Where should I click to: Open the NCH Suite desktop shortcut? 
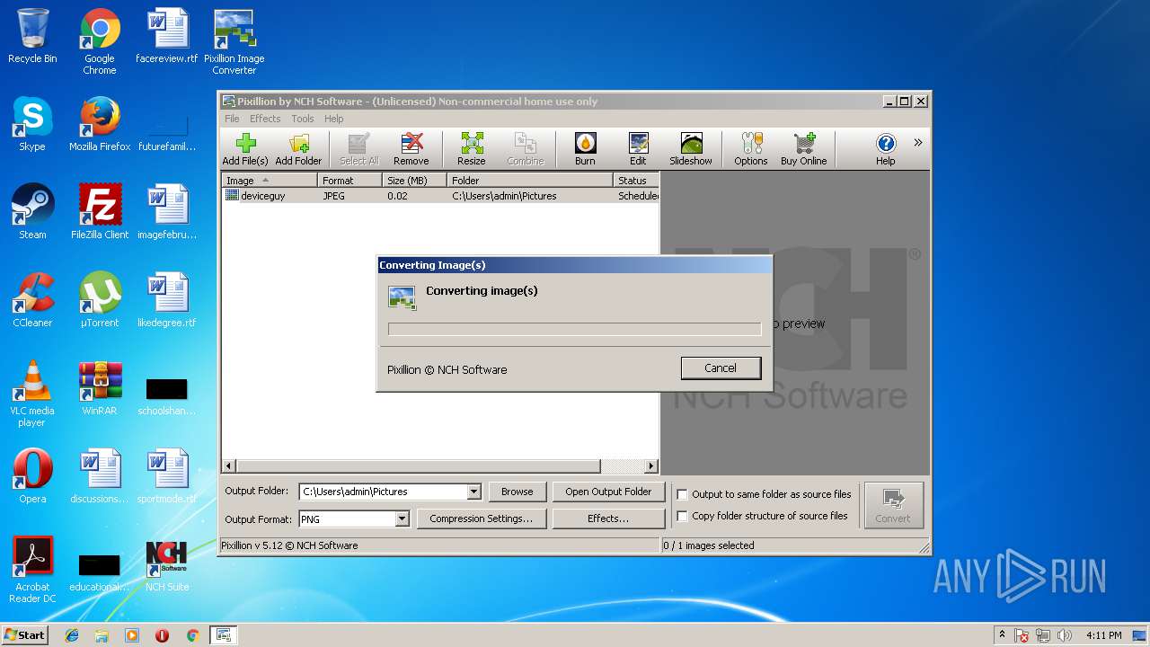pyautogui.click(x=167, y=565)
